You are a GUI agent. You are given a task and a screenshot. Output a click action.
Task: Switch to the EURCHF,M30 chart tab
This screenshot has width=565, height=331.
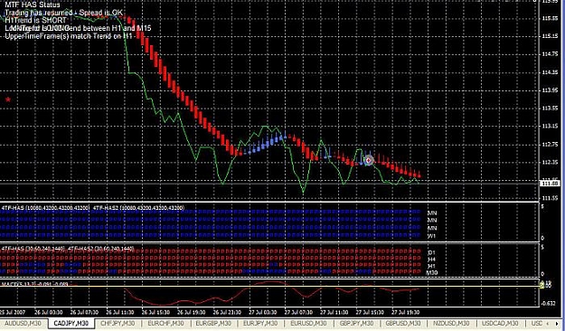[x=165, y=324]
